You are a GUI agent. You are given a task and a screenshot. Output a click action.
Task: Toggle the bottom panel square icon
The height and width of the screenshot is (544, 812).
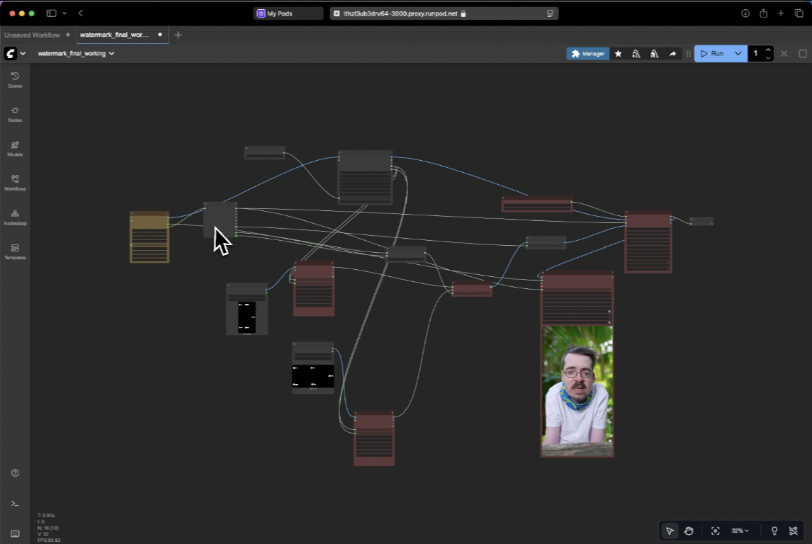click(803, 53)
